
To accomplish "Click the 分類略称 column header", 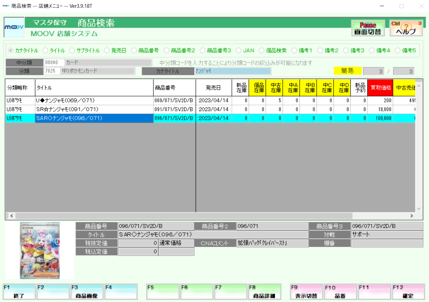I will pyautogui.click(x=20, y=88).
